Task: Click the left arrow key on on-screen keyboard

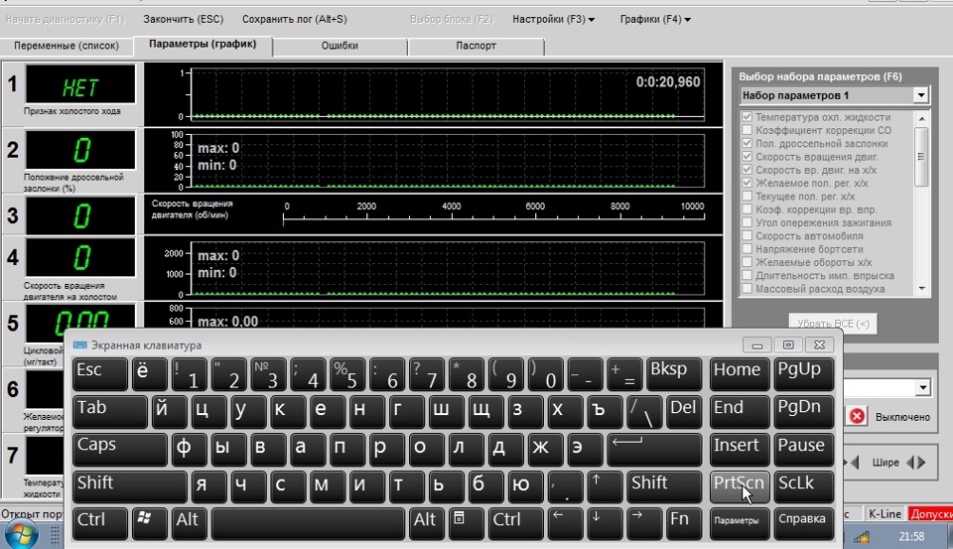Action: [565, 523]
